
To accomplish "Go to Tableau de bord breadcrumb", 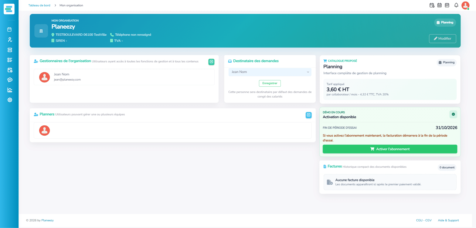I will point(39,5).
